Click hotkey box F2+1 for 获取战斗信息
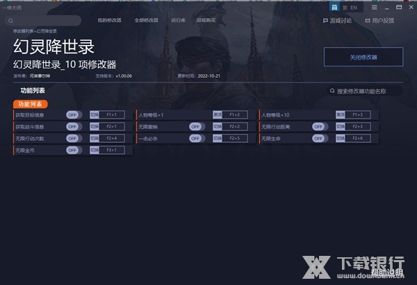The height and width of the screenshot is (285, 417). coord(112,126)
